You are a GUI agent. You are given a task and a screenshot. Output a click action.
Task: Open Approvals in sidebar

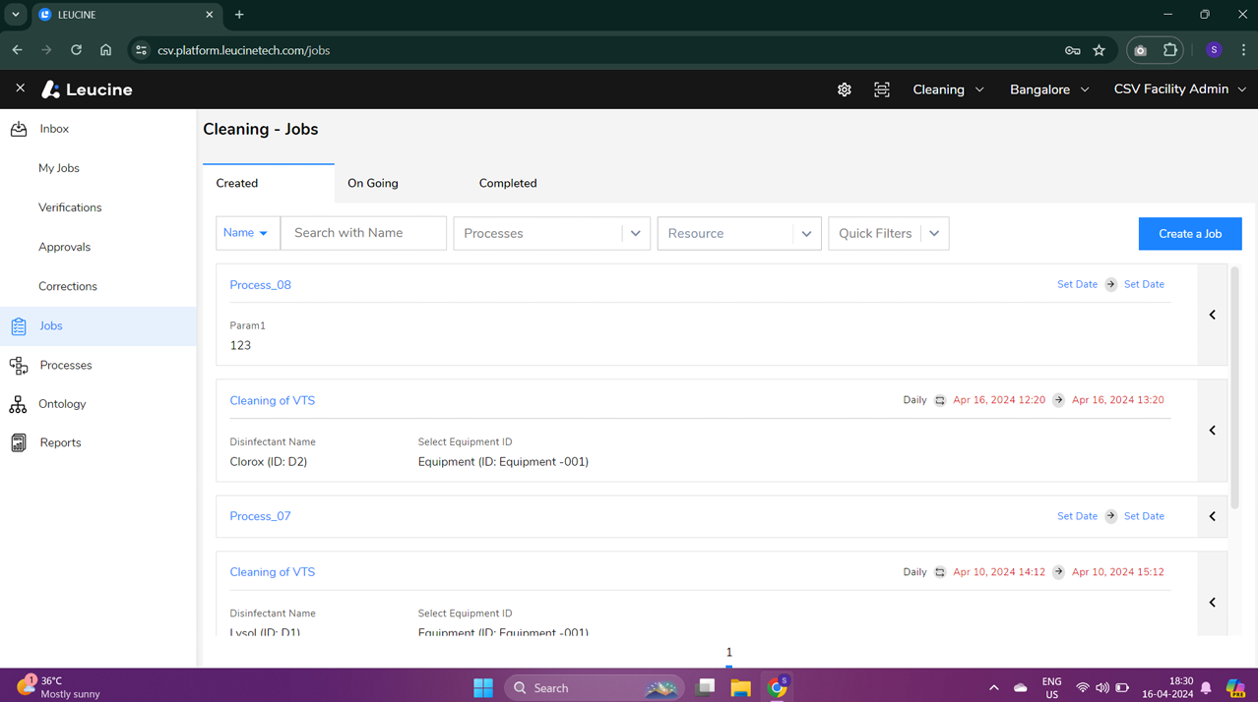(64, 247)
